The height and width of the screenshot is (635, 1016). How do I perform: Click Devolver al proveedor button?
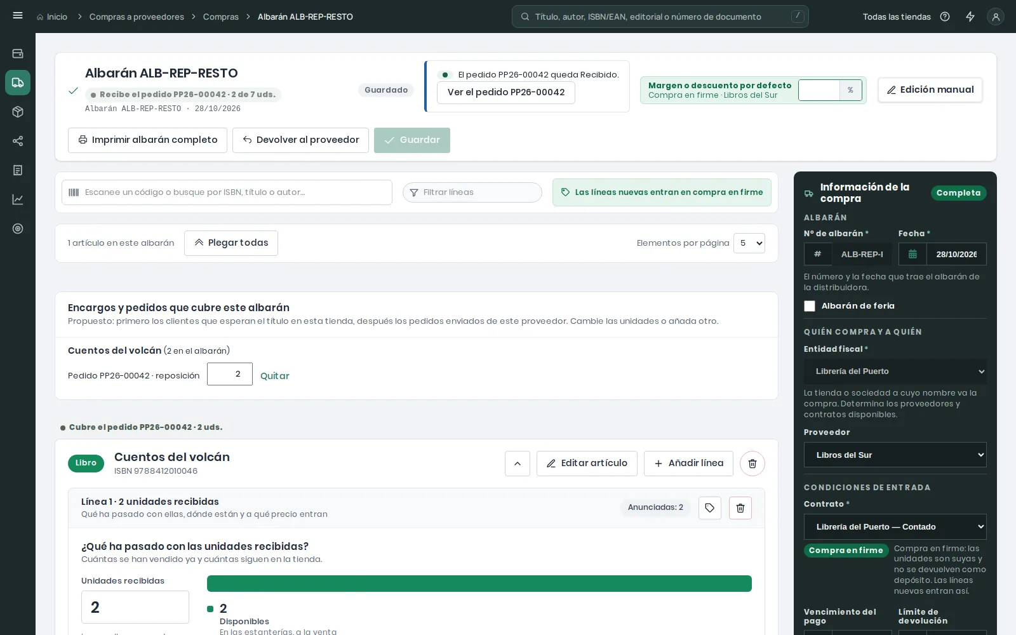pos(300,140)
